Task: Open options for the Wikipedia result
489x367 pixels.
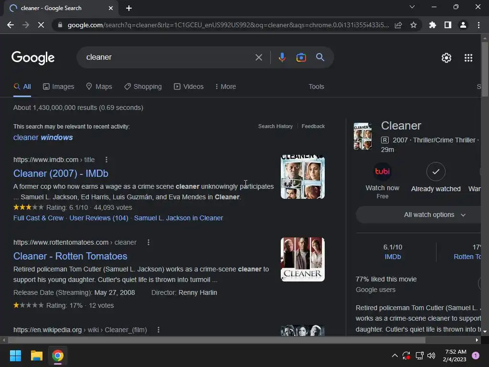Action: (x=159, y=330)
